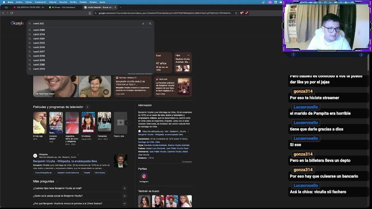Expand ¿Por qué Benjamín Vicuña se le revocó question
Screen dimensions: 372x209
click(x=80, y=203)
